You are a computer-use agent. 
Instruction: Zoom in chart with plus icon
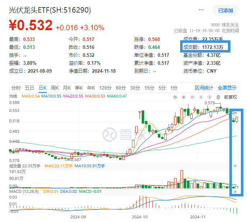(184, 97)
